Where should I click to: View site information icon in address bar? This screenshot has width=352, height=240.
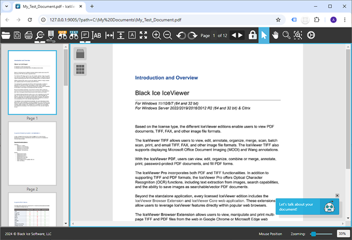43,20
